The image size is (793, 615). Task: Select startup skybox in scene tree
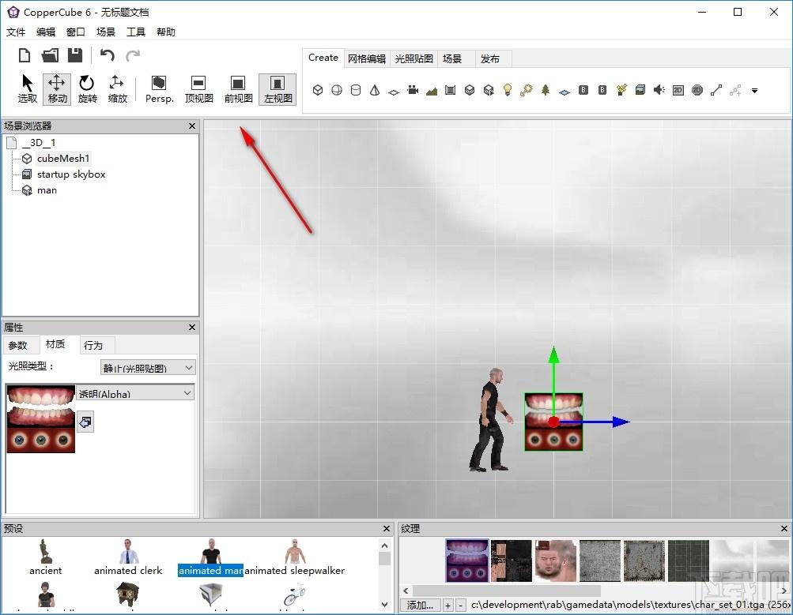70,174
